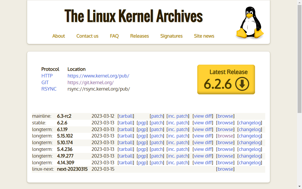Open inc. patch for mainline 6.3-rc2
Viewport: 302px width, 189px height.
point(178,116)
